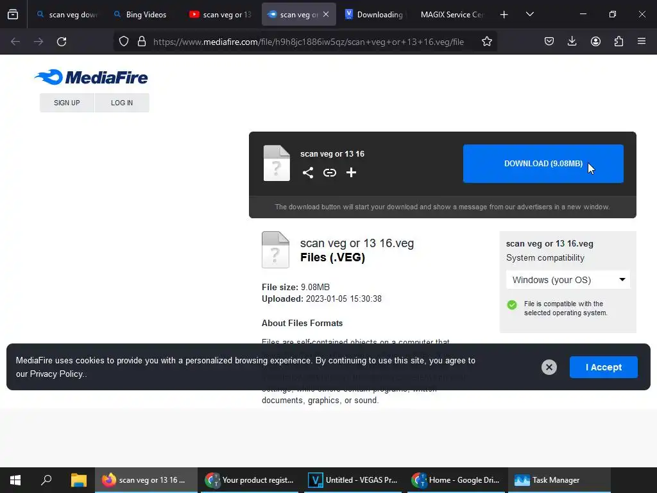
Task: View site security padlock info
Action: (x=142, y=42)
